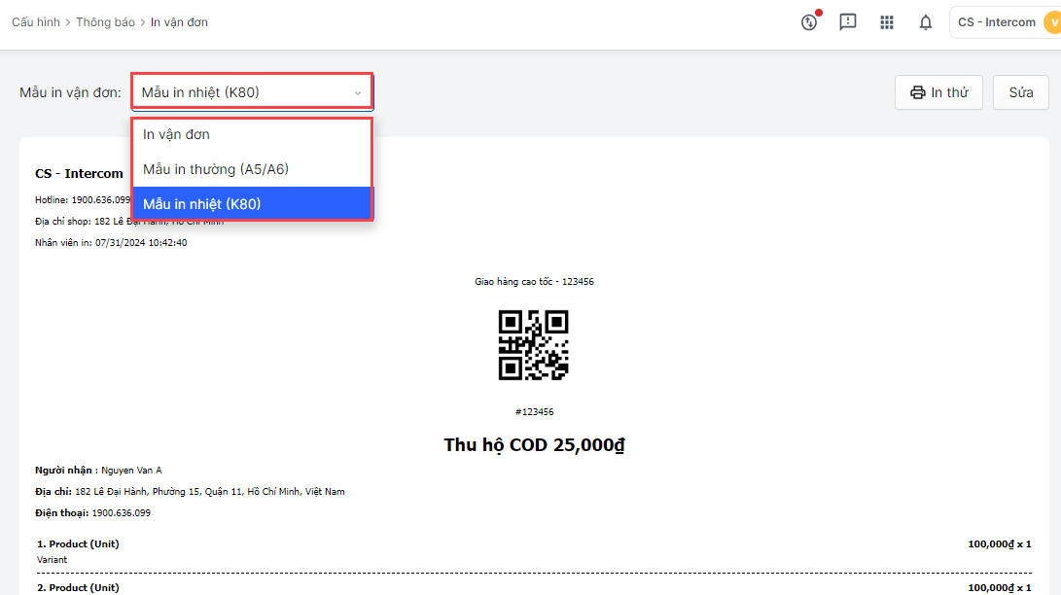1061x595 pixels.
Task: Open the feedback message icon
Action: [848, 22]
